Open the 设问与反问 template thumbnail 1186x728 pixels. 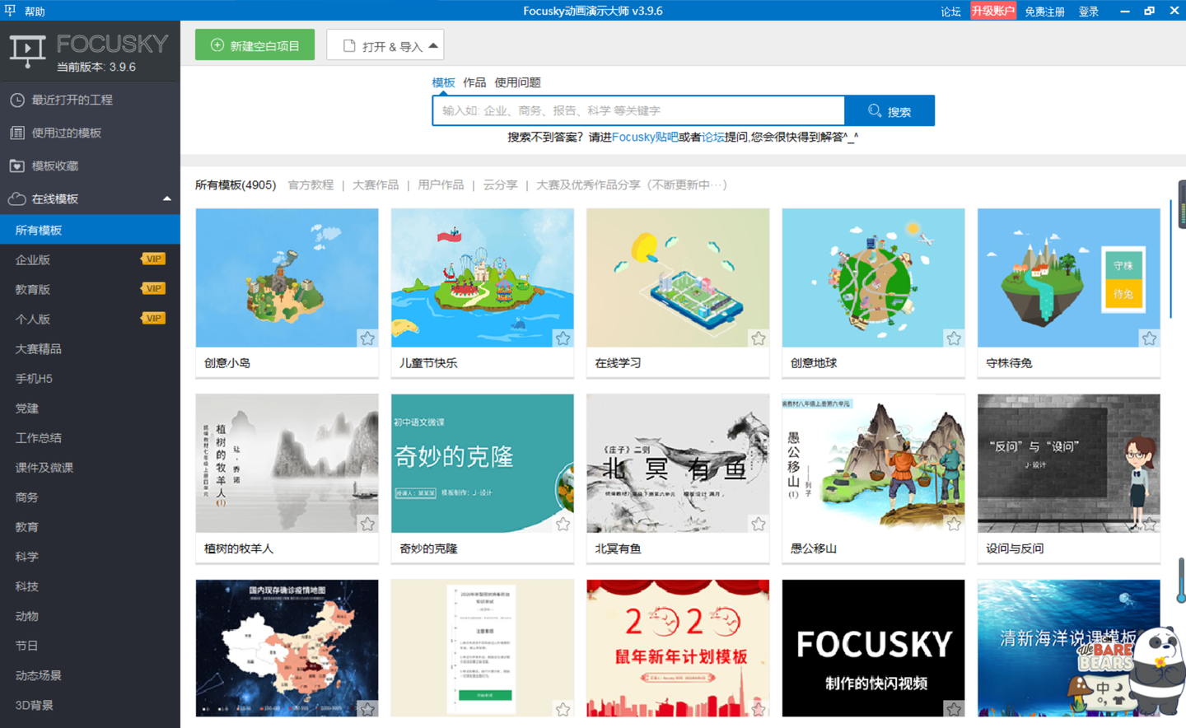[x=1068, y=463]
